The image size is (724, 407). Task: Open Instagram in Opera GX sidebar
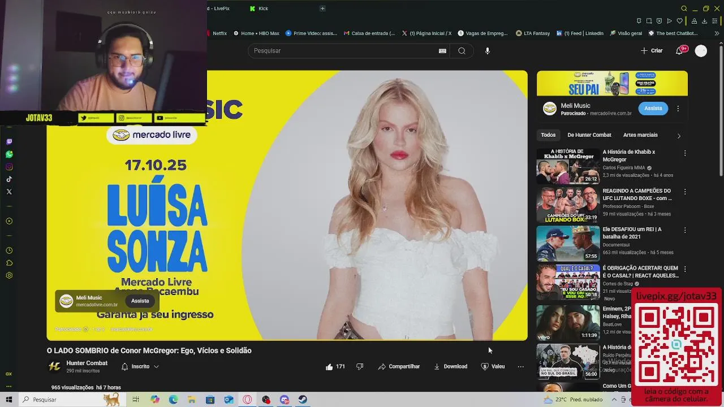[x=9, y=167]
